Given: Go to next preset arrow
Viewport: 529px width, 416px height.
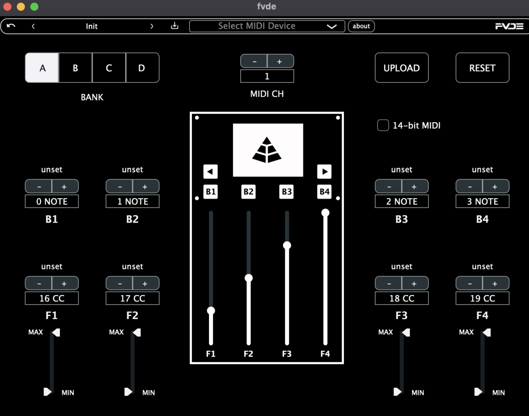Looking at the screenshot, I should 152,26.
